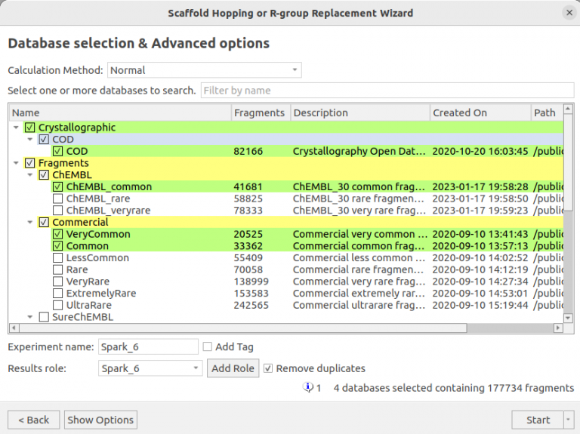
Task: Sort by the Created On column header
Action: click(x=460, y=112)
